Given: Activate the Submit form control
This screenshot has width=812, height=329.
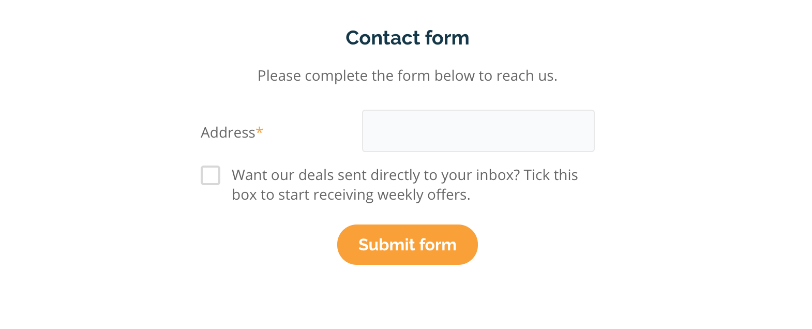Looking at the screenshot, I should coord(407,244).
